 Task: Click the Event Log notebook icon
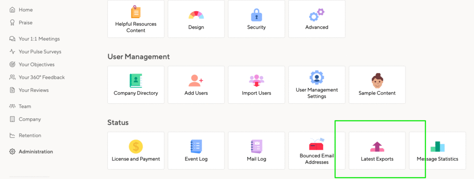[x=196, y=147]
